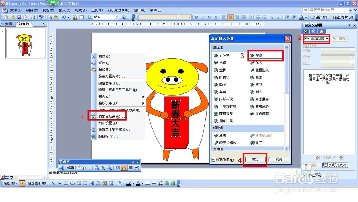Toggle Align Left button
This screenshot has height=202, width=358.
click(x=224, y=17)
